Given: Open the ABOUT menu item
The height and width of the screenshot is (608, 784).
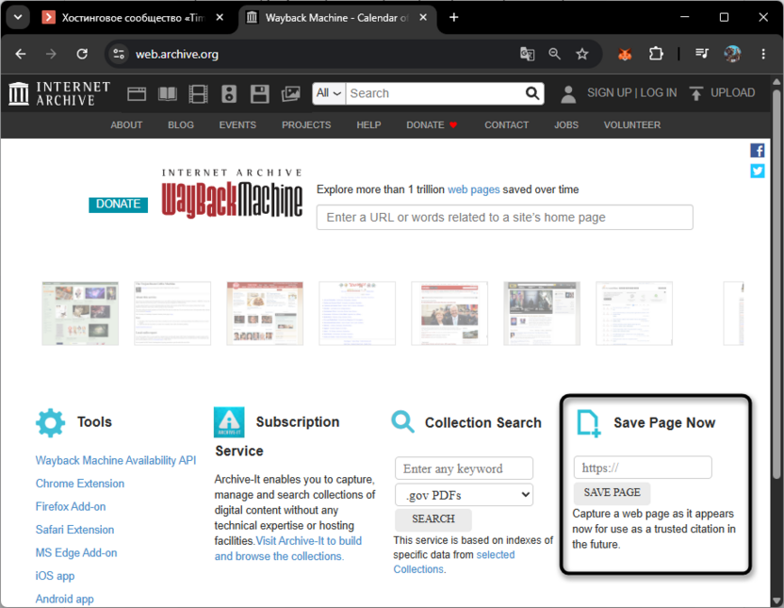Looking at the screenshot, I should [126, 125].
